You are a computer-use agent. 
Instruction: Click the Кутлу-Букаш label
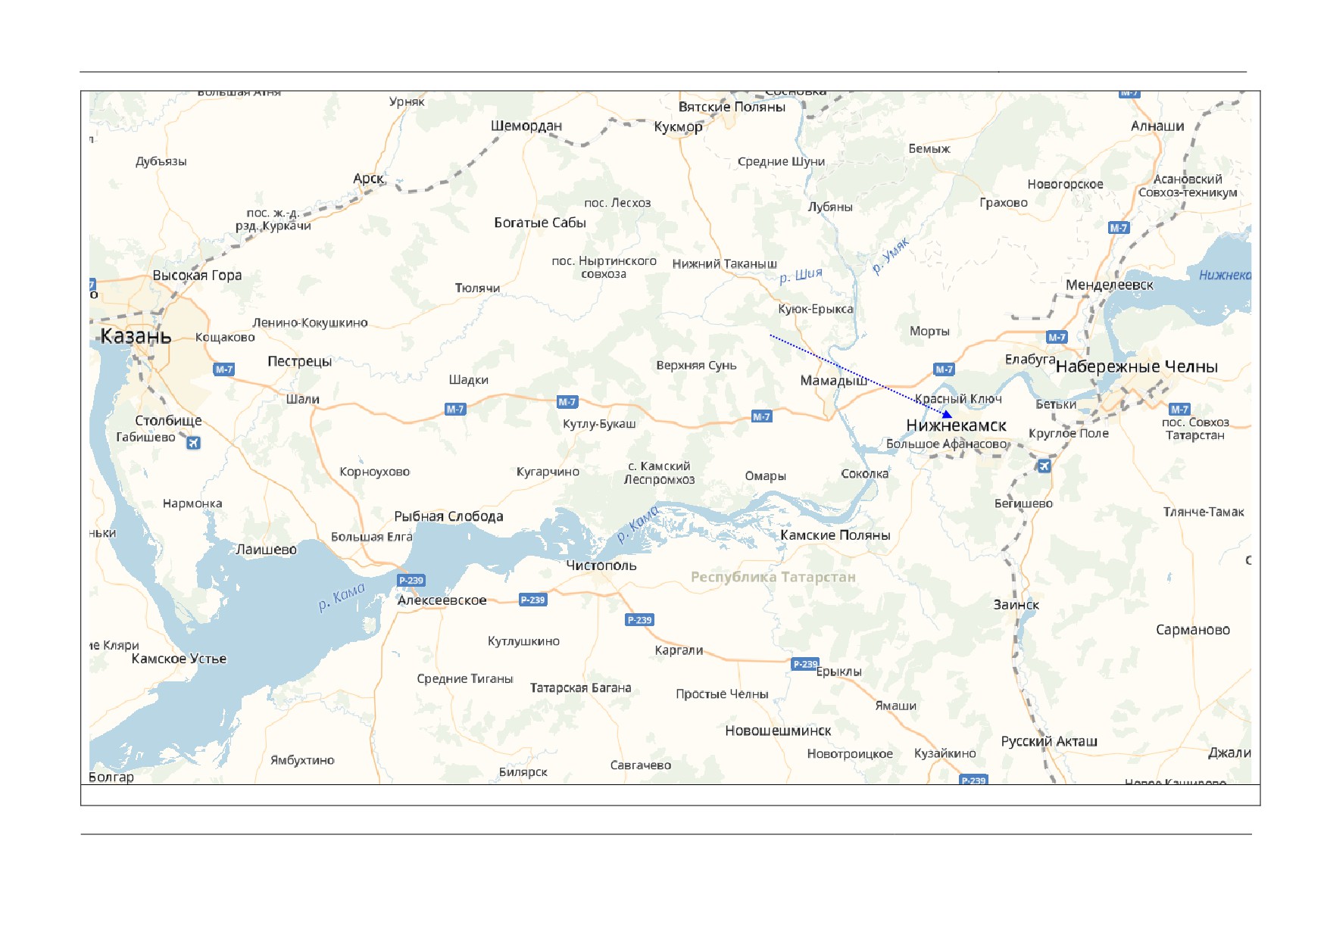pyautogui.click(x=599, y=424)
